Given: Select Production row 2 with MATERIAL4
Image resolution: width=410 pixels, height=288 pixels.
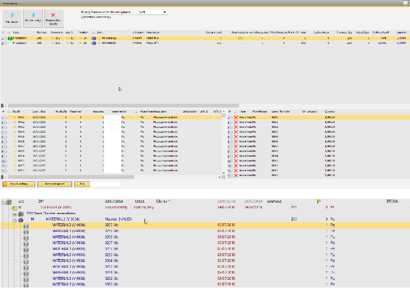Looking at the screenshot, I should (x=205, y=43).
